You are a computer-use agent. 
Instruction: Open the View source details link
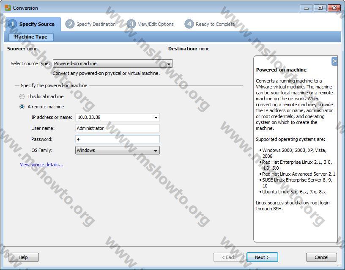pyautogui.click(x=41, y=165)
